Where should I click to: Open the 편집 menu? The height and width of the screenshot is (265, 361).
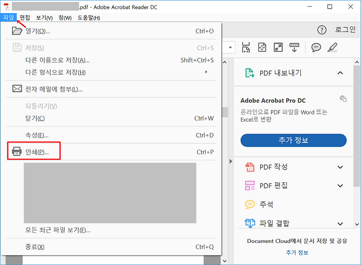point(25,17)
